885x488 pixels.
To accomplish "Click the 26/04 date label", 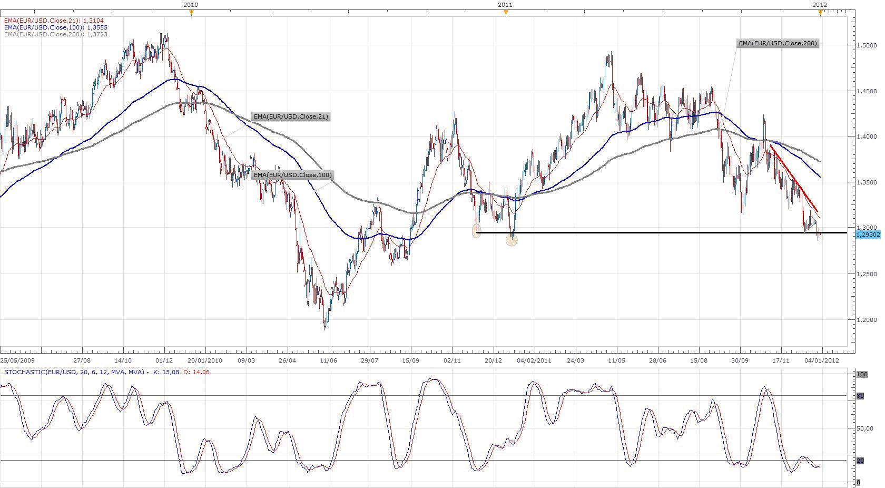I will coord(288,360).
